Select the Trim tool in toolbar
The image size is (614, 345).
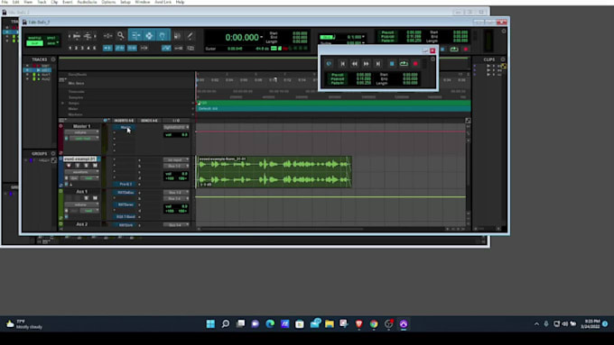[x=135, y=35]
